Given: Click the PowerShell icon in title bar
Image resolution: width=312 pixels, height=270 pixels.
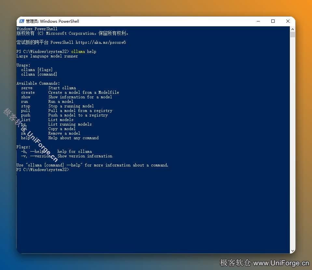Looking at the screenshot, I should coord(22,21).
